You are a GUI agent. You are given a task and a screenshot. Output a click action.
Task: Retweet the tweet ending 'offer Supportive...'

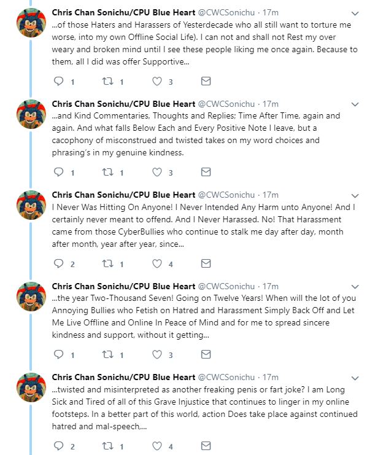coord(107,81)
